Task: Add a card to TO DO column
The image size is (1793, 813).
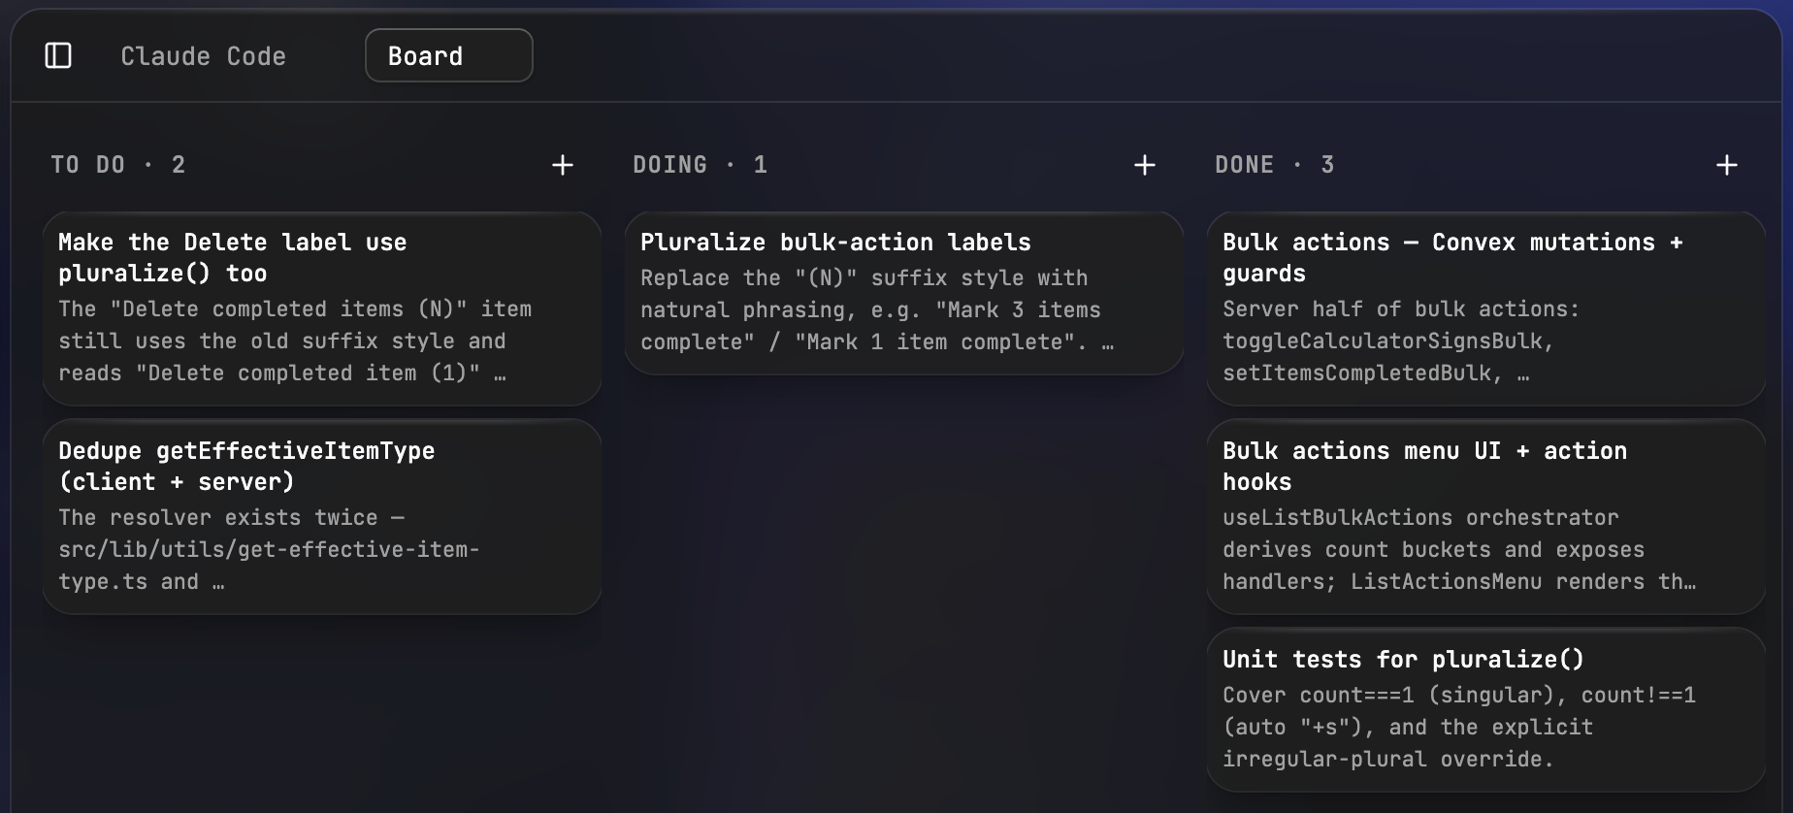Action: 563,165
